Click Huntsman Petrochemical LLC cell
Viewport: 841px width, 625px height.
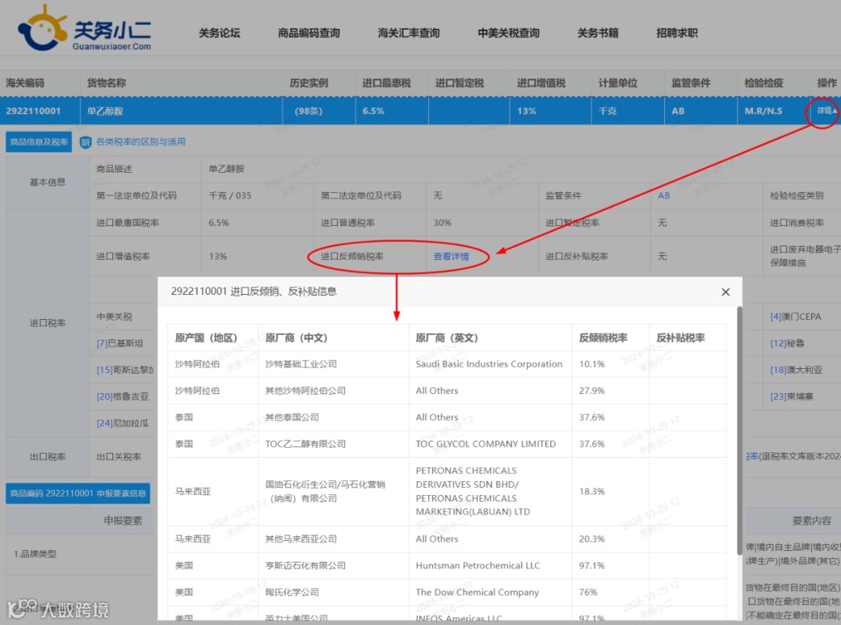(x=478, y=566)
